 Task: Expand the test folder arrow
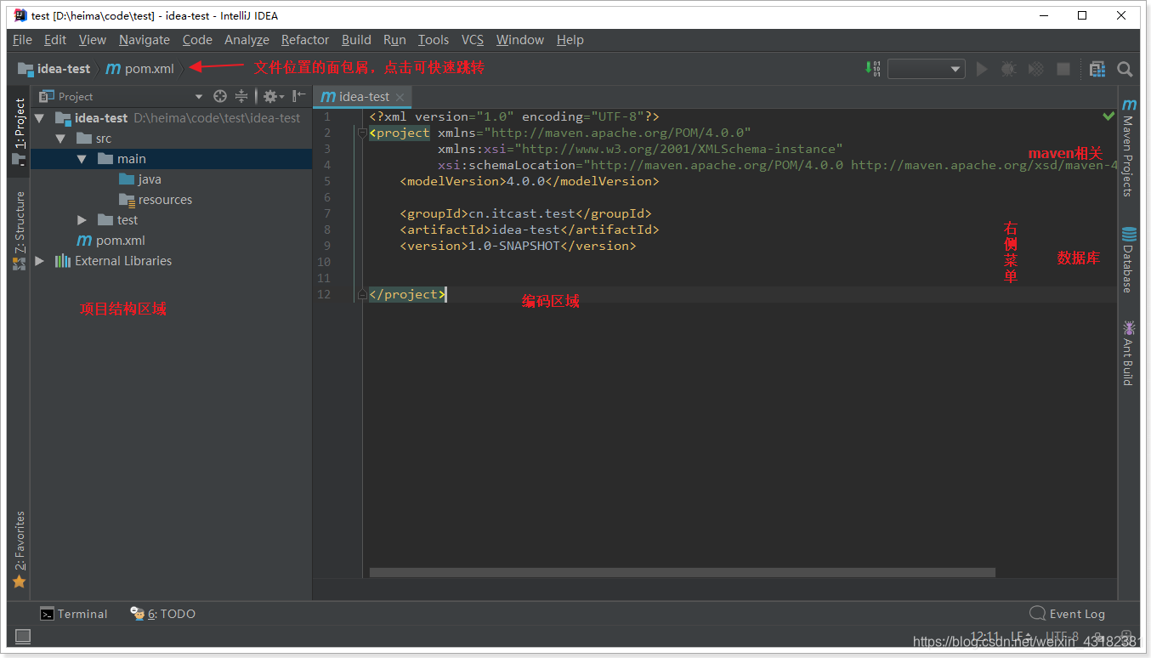click(x=82, y=220)
